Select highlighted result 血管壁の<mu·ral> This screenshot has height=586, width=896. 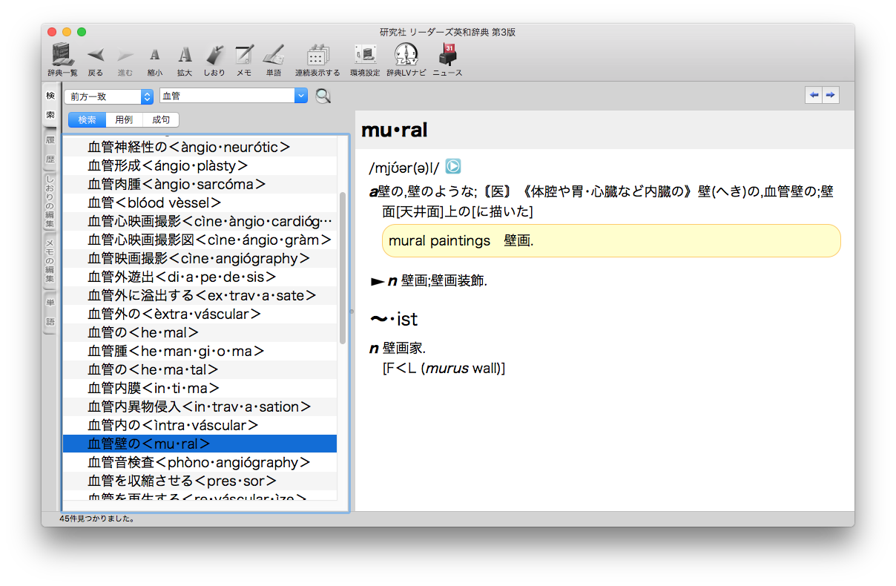(x=200, y=444)
